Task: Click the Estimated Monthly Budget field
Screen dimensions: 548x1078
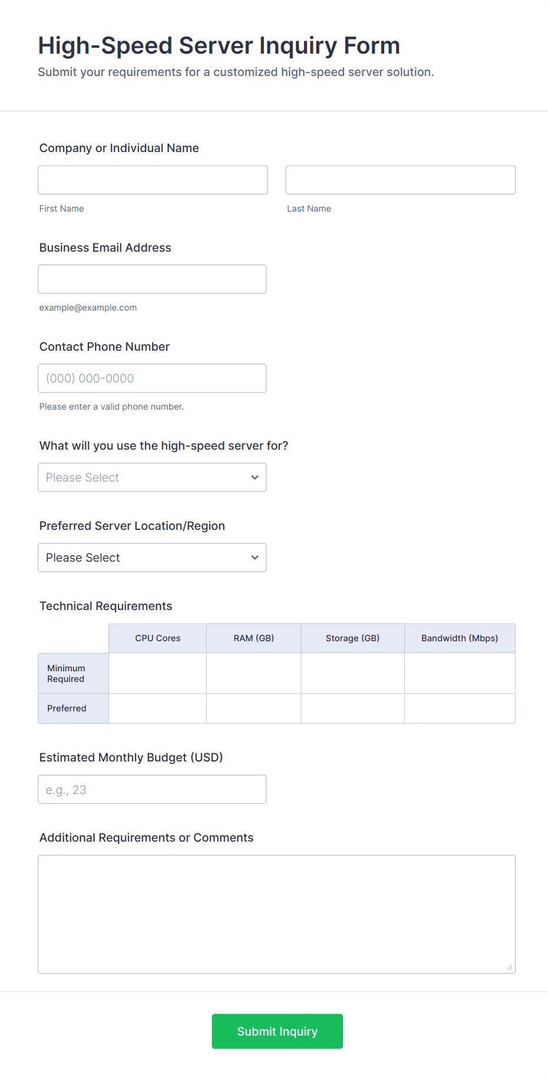Action: point(152,789)
